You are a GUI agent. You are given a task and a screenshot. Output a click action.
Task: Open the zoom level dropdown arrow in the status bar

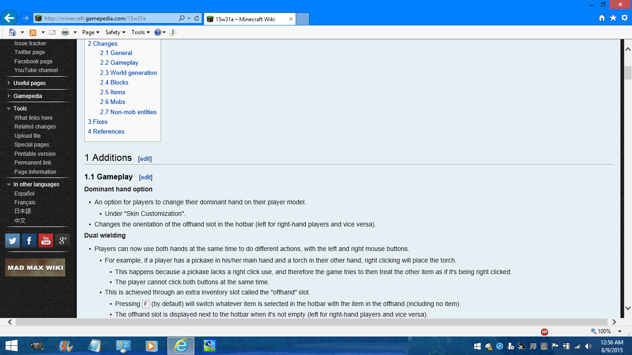[620, 331]
